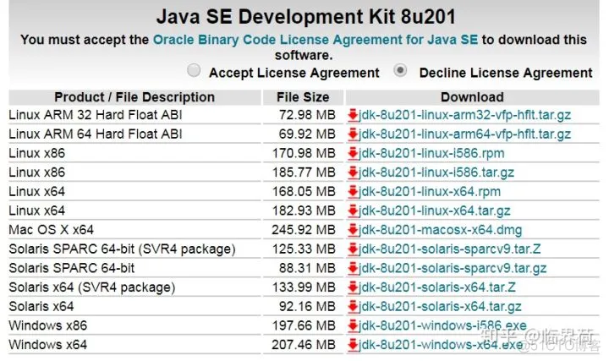Click the Java SE Development Kit 8u201 title
The height and width of the screenshot is (361, 609).
(305, 17)
